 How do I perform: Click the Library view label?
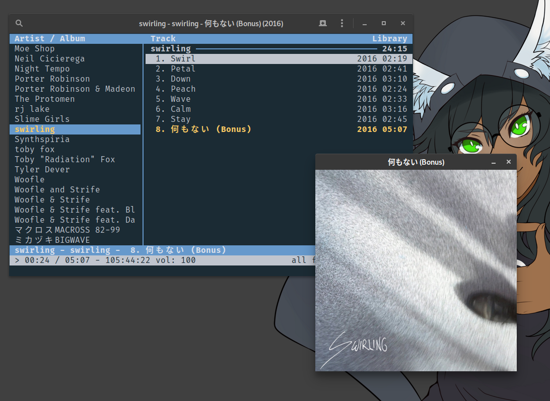390,39
